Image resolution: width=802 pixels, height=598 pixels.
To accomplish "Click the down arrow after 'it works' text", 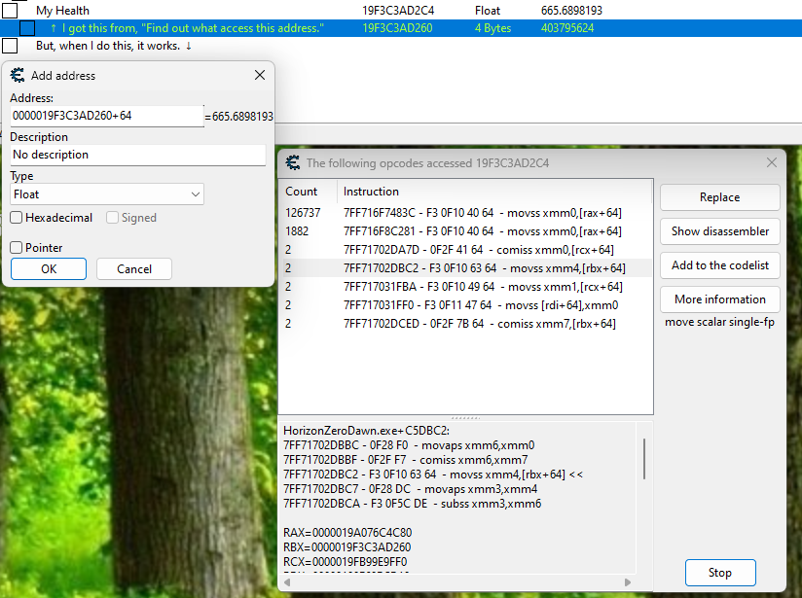I will [x=187, y=45].
